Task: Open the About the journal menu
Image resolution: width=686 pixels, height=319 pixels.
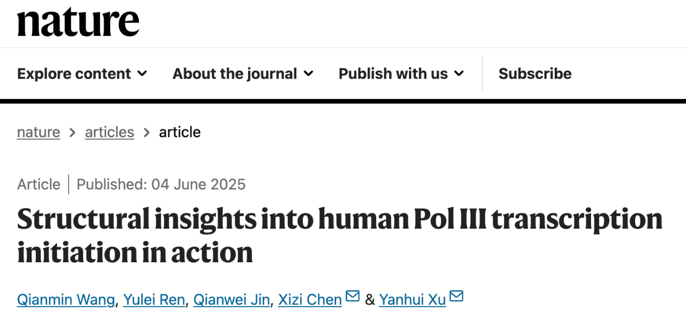Action: pos(243,74)
